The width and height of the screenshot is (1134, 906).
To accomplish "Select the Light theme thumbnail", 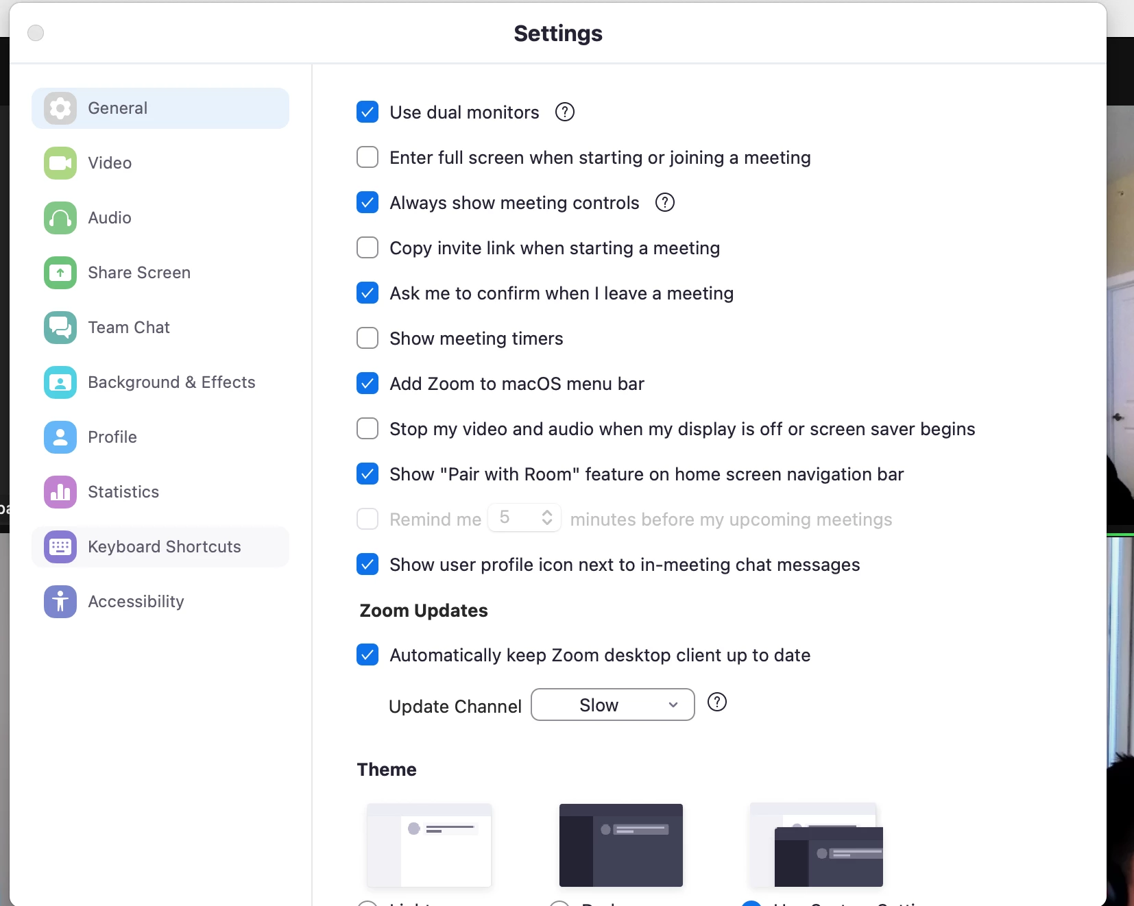I will (429, 845).
